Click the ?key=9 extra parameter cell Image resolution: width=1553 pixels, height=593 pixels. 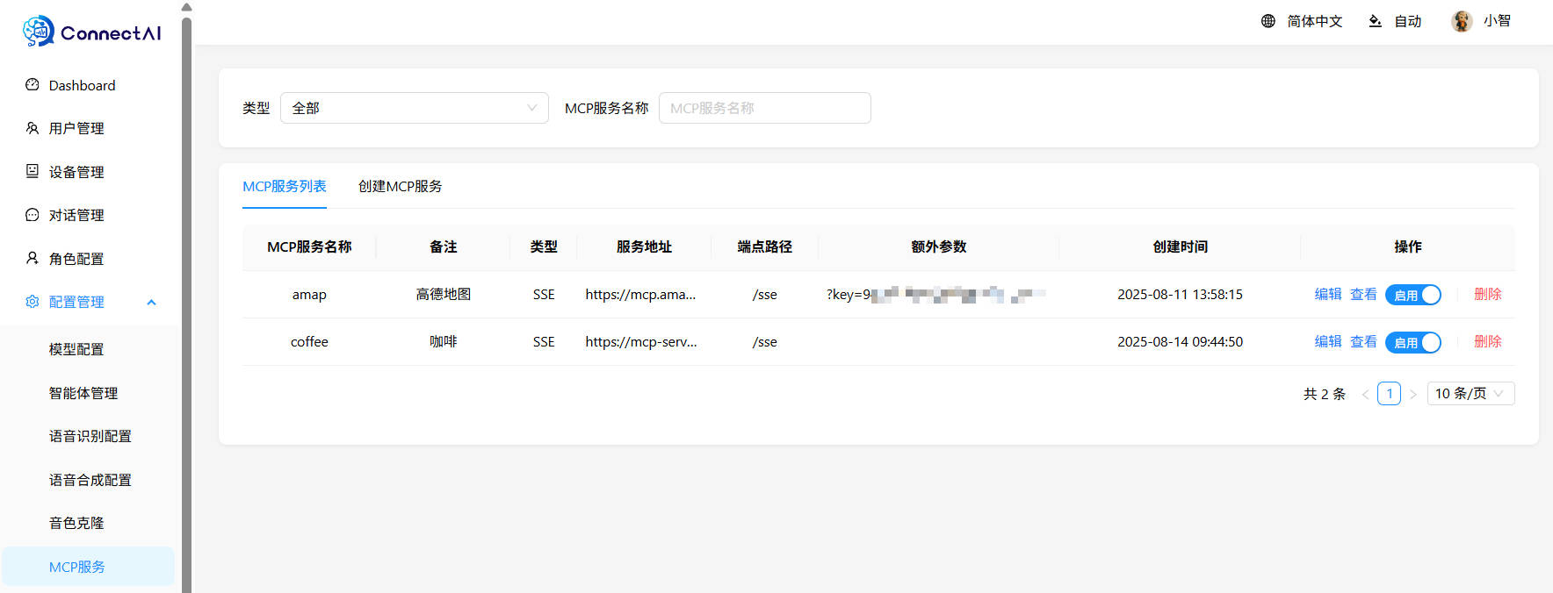938,295
